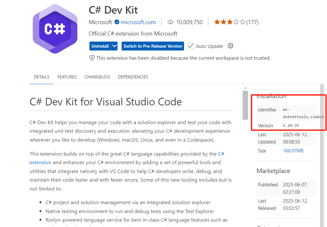Click the install count download cloud icon
Viewport: 327px width, 227px height.
(170, 22)
